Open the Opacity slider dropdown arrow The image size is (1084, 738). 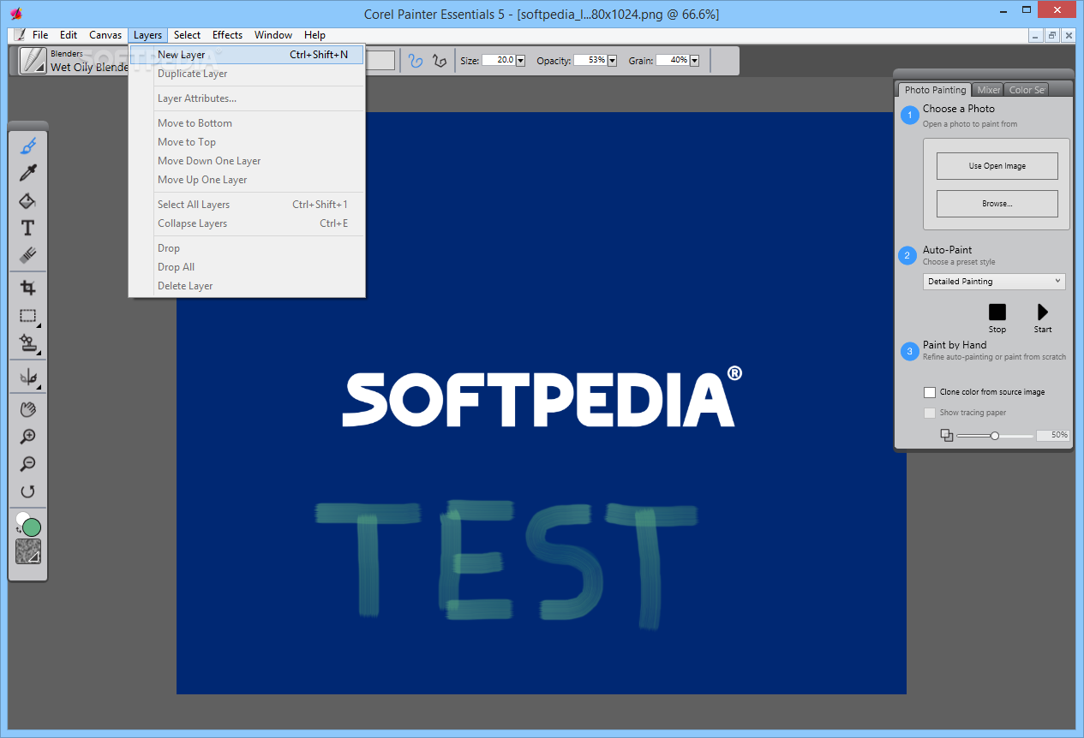pos(612,61)
